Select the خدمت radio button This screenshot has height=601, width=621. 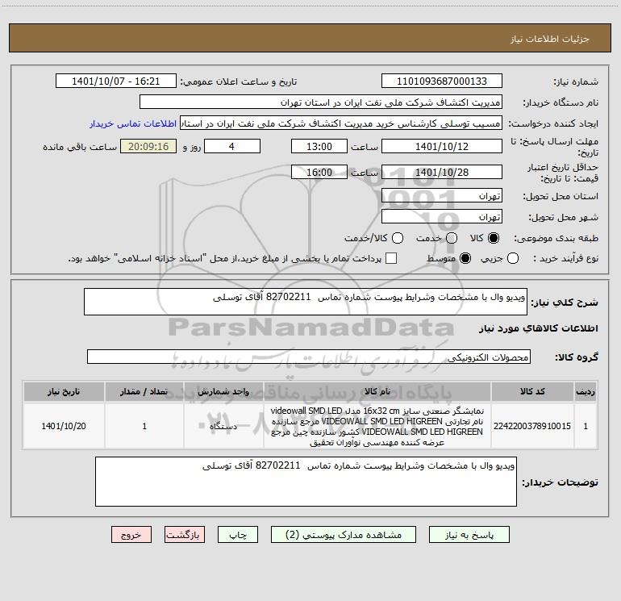pyautogui.click(x=452, y=238)
